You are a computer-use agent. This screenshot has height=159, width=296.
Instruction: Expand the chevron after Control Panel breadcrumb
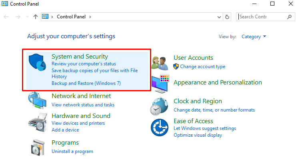click(90, 17)
